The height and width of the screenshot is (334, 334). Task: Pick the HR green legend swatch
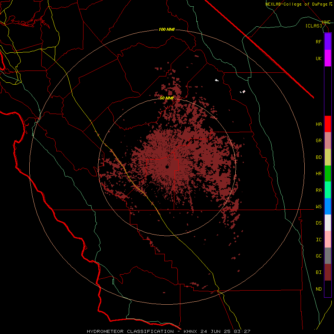pyautogui.click(x=328, y=173)
